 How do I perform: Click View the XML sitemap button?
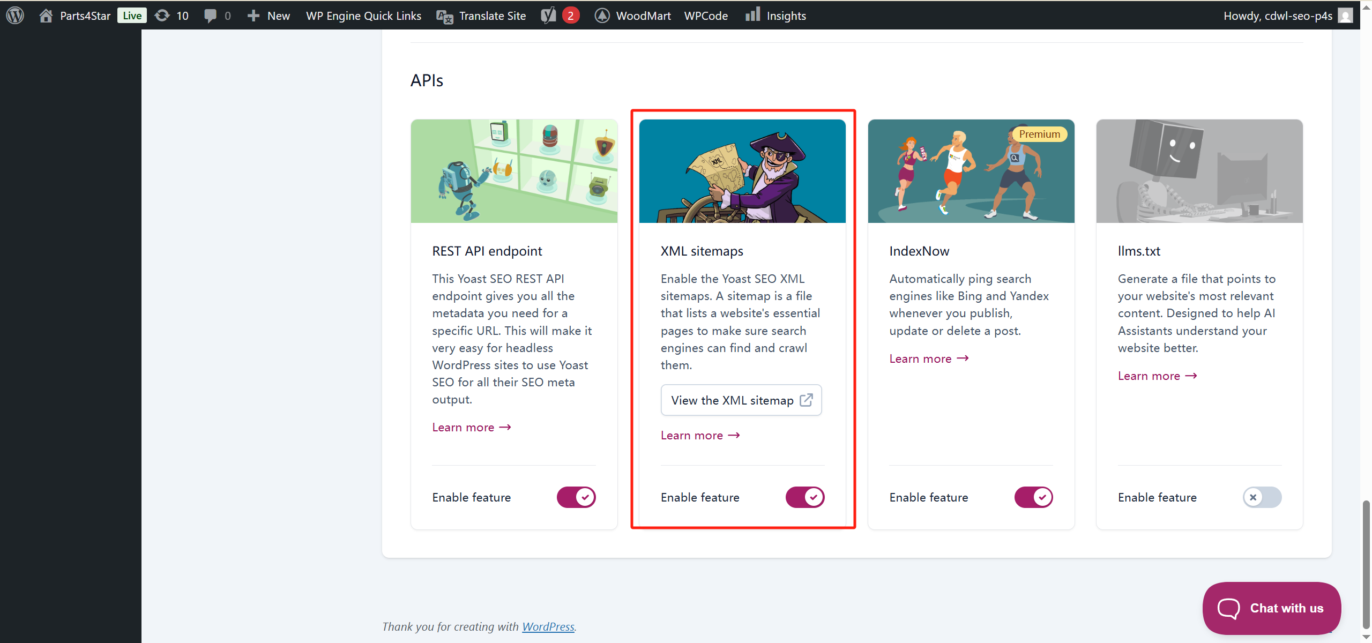click(741, 400)
